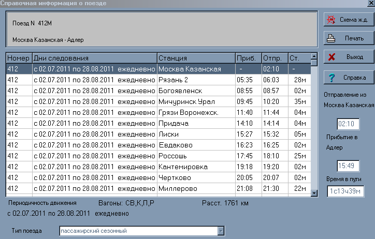Select the Евдаково station row
The width and height of the screenshot is (375, 239).
(158, 145)
